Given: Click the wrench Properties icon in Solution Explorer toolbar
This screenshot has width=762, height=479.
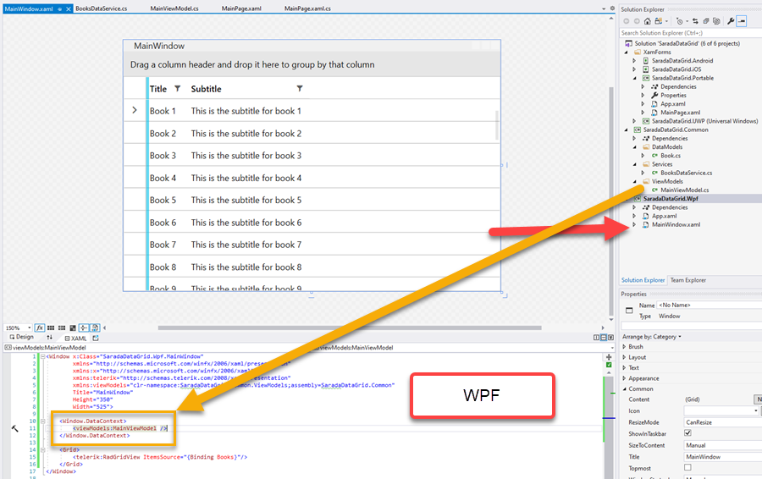Looking at the screenshot, I should coord(731,21).
